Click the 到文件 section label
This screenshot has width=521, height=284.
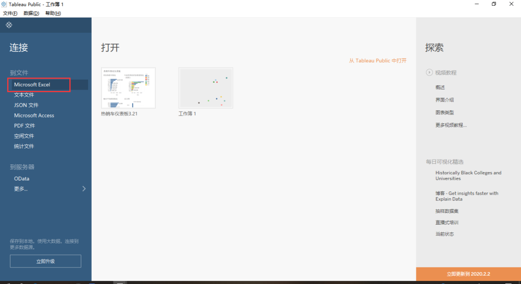coord(19,73)
